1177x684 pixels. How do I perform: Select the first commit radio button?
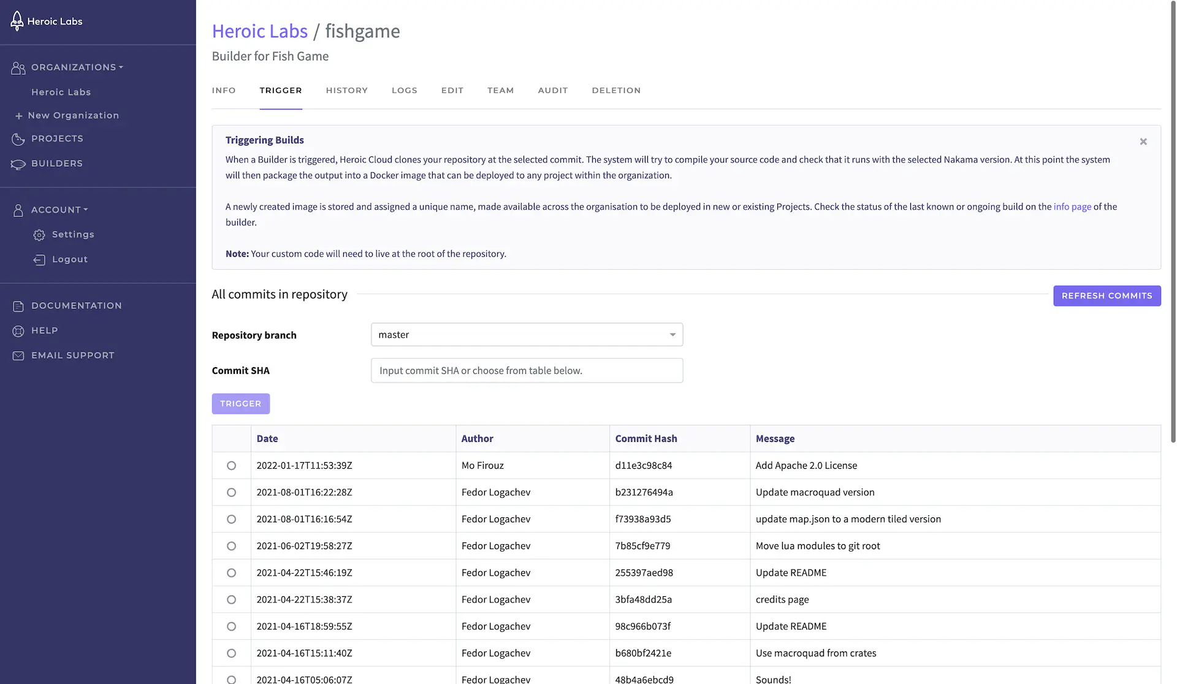(x=230, y=466)
